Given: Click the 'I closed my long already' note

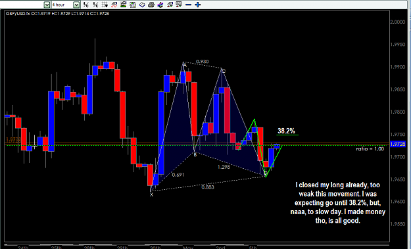Looking at the screenshot, I should tap(338, 202).
